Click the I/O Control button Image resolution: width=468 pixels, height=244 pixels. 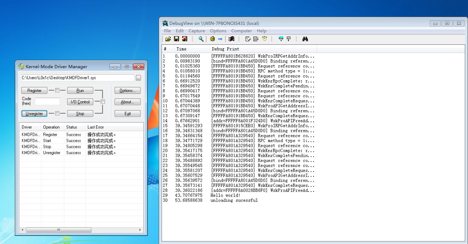(80, 102)
